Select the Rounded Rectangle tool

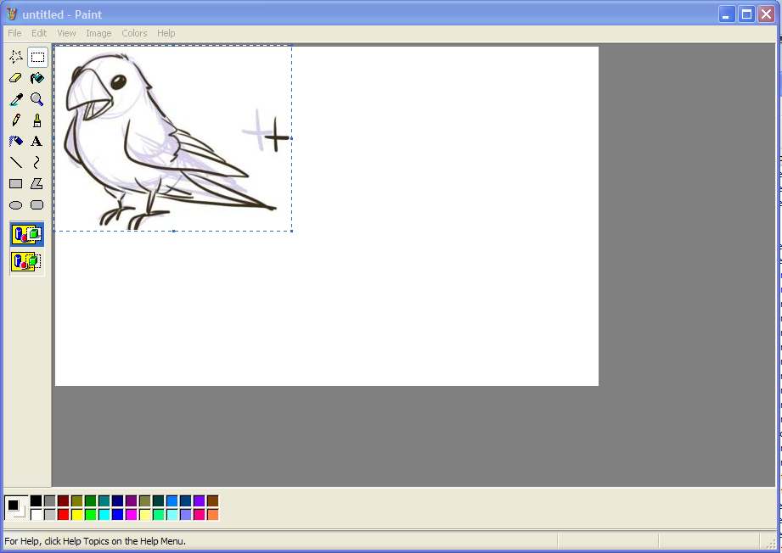click(x=37, y=204)
